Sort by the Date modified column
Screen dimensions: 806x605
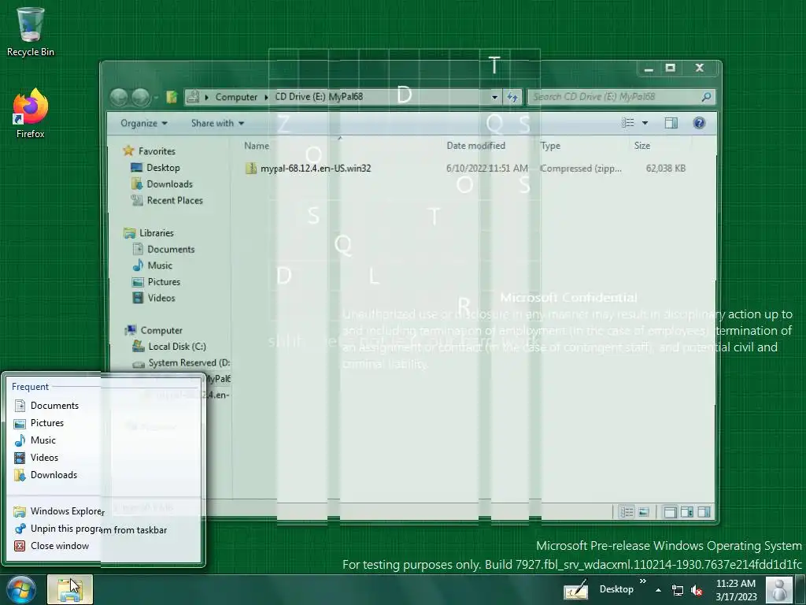pos(475,146)
